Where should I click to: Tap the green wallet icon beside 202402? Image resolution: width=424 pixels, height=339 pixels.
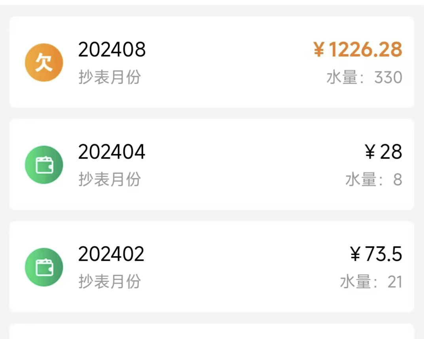(44, 267)
